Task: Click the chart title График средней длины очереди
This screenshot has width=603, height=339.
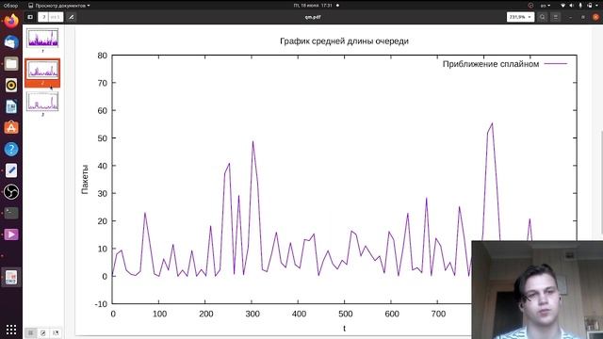Action: pyautogui.click(x=344, y=41)
